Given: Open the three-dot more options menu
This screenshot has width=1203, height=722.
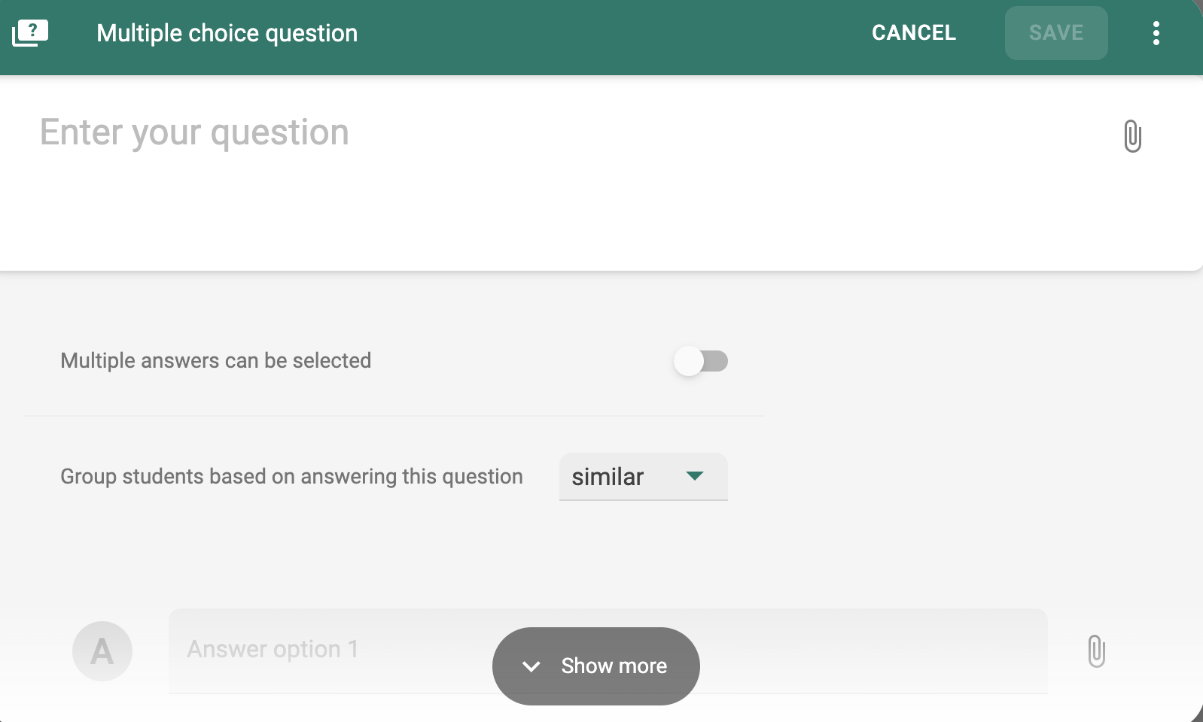Looking at the screenshot, I should 1156,33.
